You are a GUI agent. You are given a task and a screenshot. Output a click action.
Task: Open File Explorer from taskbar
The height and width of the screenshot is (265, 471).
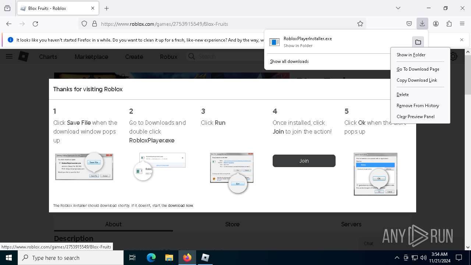click(x=169, y=258)
